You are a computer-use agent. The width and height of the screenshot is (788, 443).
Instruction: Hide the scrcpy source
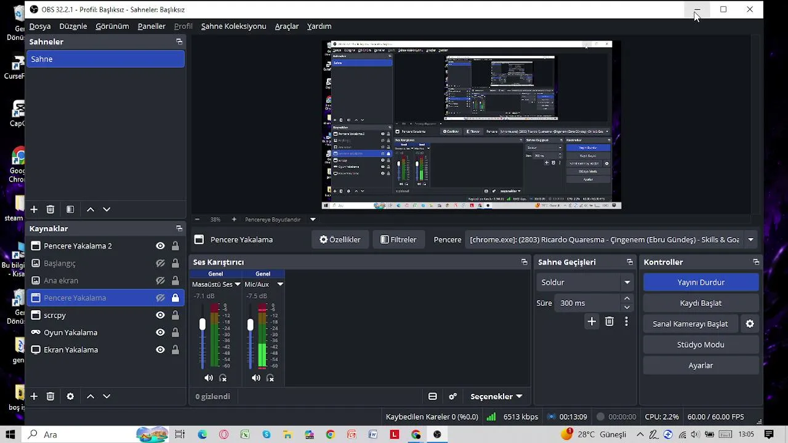(x=160, y=315)
